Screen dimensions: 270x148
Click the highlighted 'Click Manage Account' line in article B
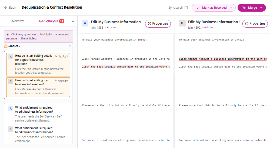[x=223, y=59]
